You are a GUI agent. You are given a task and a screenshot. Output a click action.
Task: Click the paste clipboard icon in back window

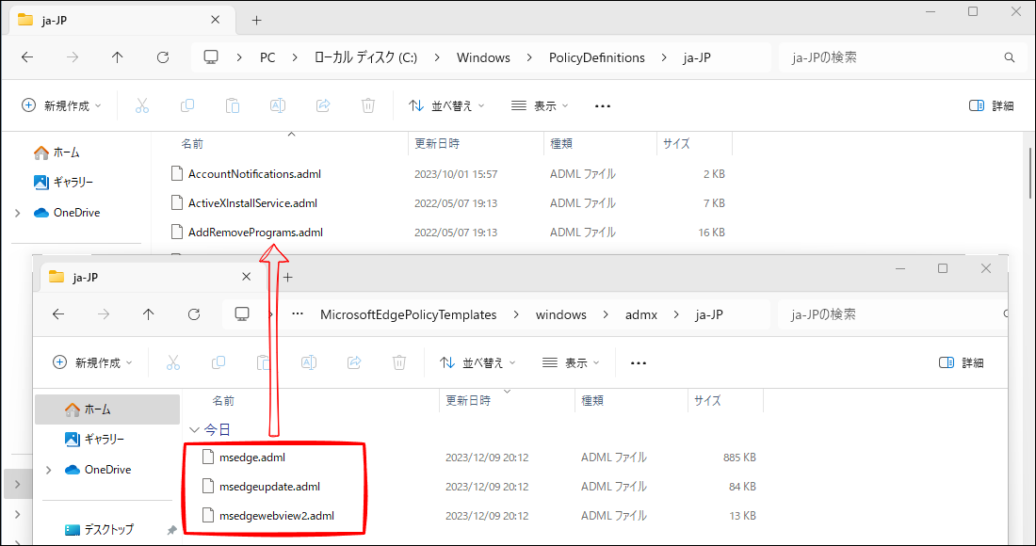pyautogui.click(x=233, y=106)
